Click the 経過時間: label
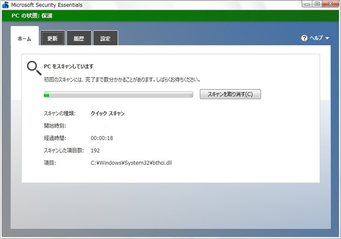The height and width of the screenshot is (239, 341). pos(55,138)
